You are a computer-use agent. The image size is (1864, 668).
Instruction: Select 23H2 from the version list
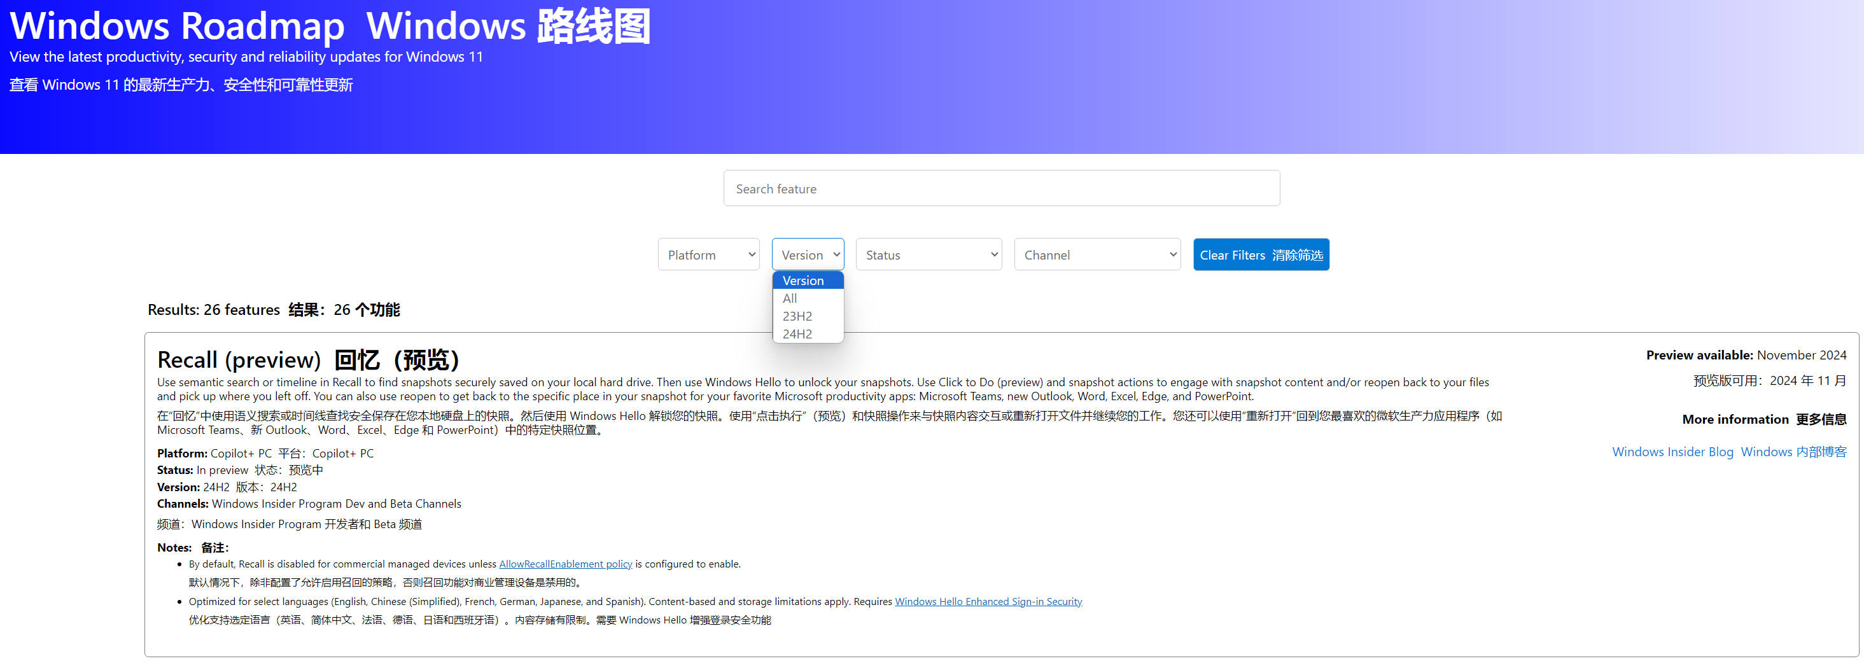(797, 316)
